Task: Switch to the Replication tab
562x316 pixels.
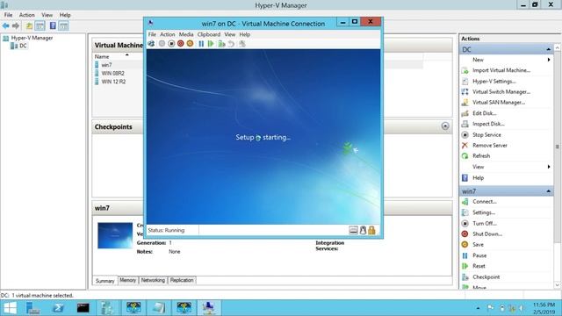Action: (182, 280)
